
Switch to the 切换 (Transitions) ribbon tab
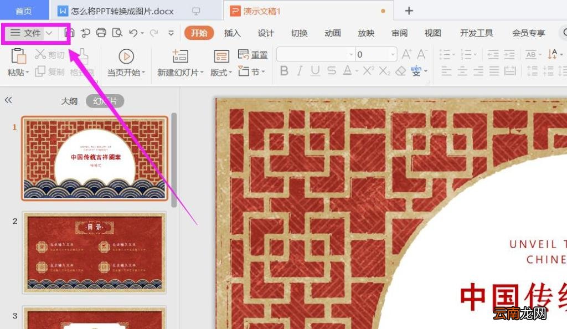pos(299,33)
